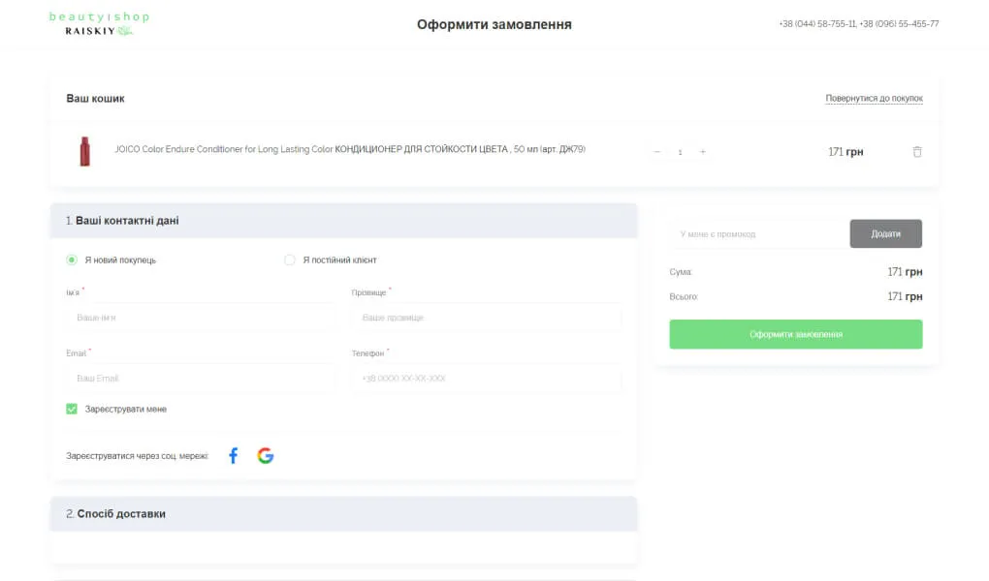Viewport: 989px width, 581px height.
Task: Focus the phone number "Телефон" field
Action: click(x=487, y=378)
